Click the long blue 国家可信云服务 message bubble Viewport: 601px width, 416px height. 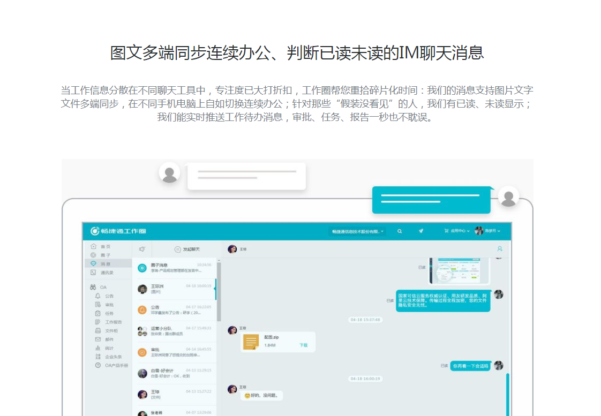442,301
